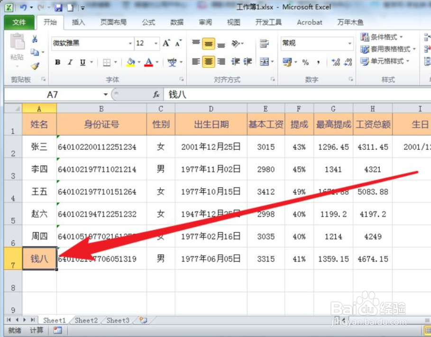Switch to Sheet2 worksheet tab
This screenshot has width=431, height=337.
click(86, 320)
